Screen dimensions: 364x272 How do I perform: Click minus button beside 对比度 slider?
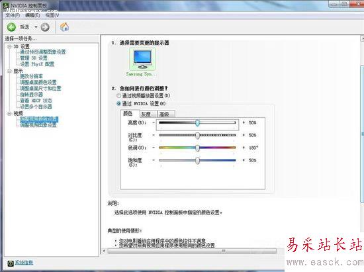tap(154, 135)
